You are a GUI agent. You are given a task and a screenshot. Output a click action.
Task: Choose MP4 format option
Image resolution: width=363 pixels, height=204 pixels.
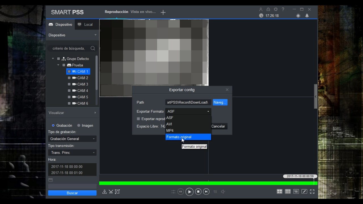click(188, 131)
